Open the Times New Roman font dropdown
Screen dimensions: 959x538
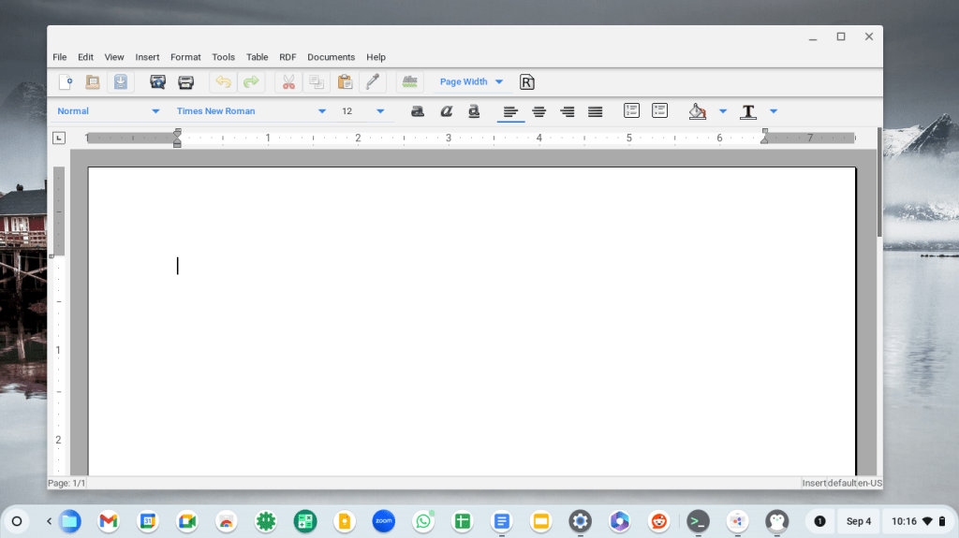tap(322, 111)
